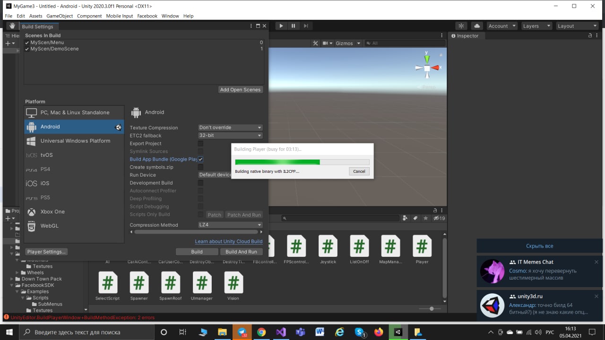Select the UImanager script asset

[x=202, y=286]
